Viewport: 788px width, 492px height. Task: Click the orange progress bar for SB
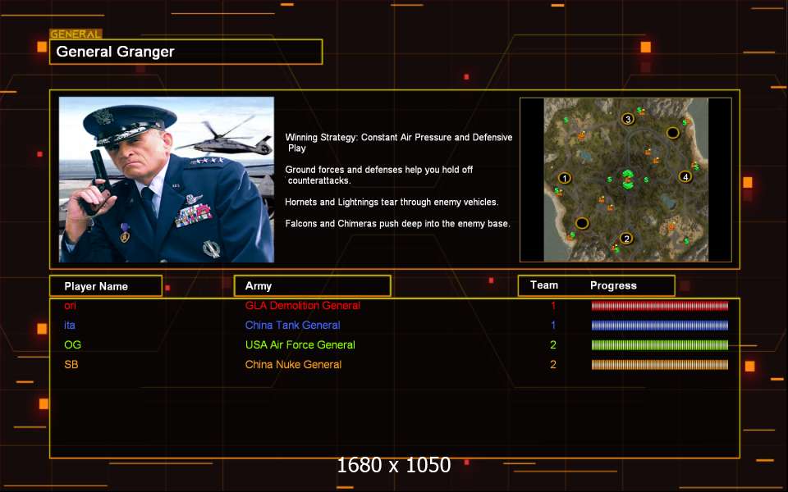pyautogui.click(x=659, y=364)
